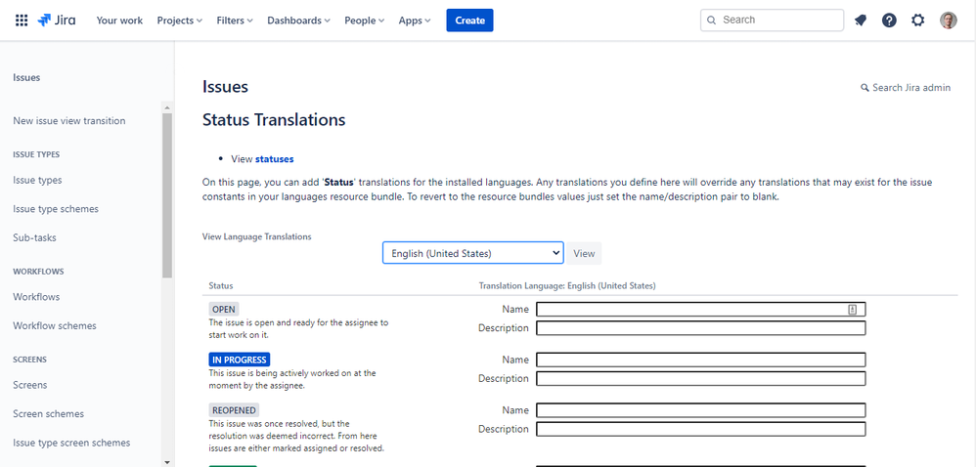976x467 pixels.
Task: Open the app switcher grid icon
Action: (22, 21)
